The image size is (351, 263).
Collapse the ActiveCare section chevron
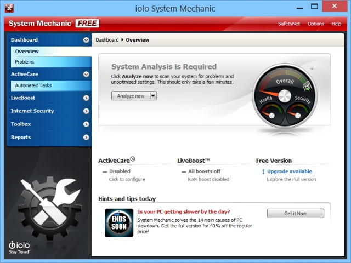pos(86,75)
